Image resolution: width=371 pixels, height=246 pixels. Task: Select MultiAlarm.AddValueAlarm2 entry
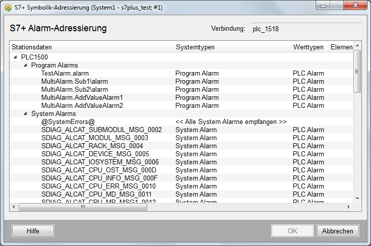pyautogui.click(x=82, y=105)
